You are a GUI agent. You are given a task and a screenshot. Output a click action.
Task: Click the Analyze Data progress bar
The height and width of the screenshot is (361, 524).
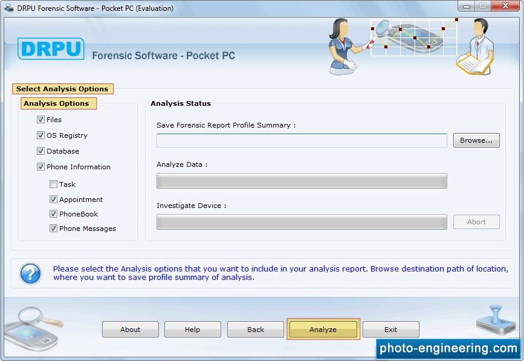[x=302, y=181]
